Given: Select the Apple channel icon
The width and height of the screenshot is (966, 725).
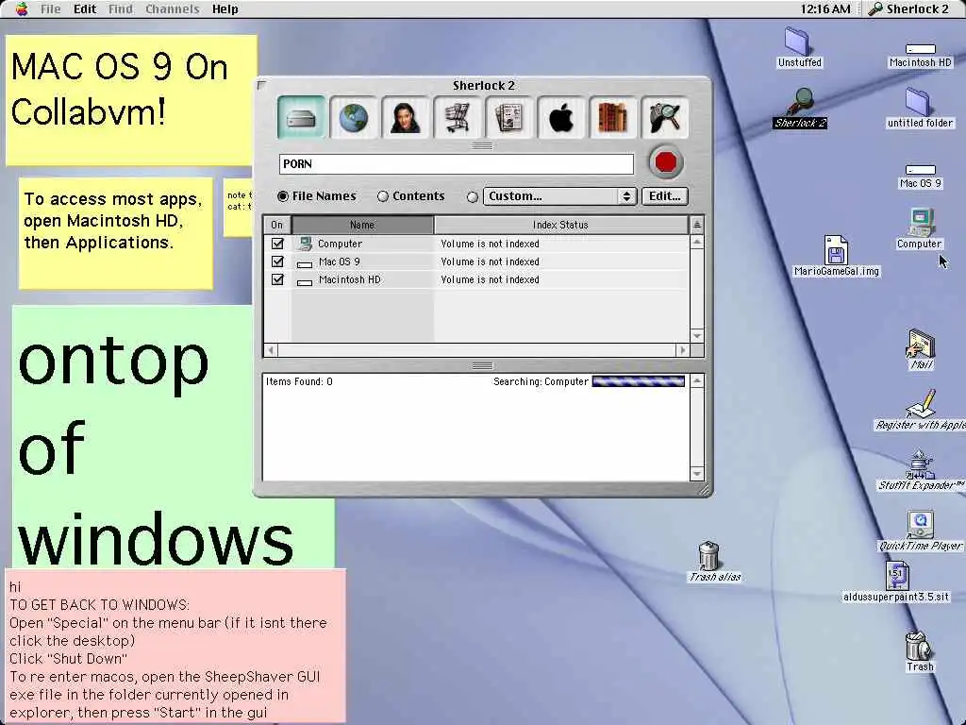Looking at the screenshot, I should pos(560,117).
